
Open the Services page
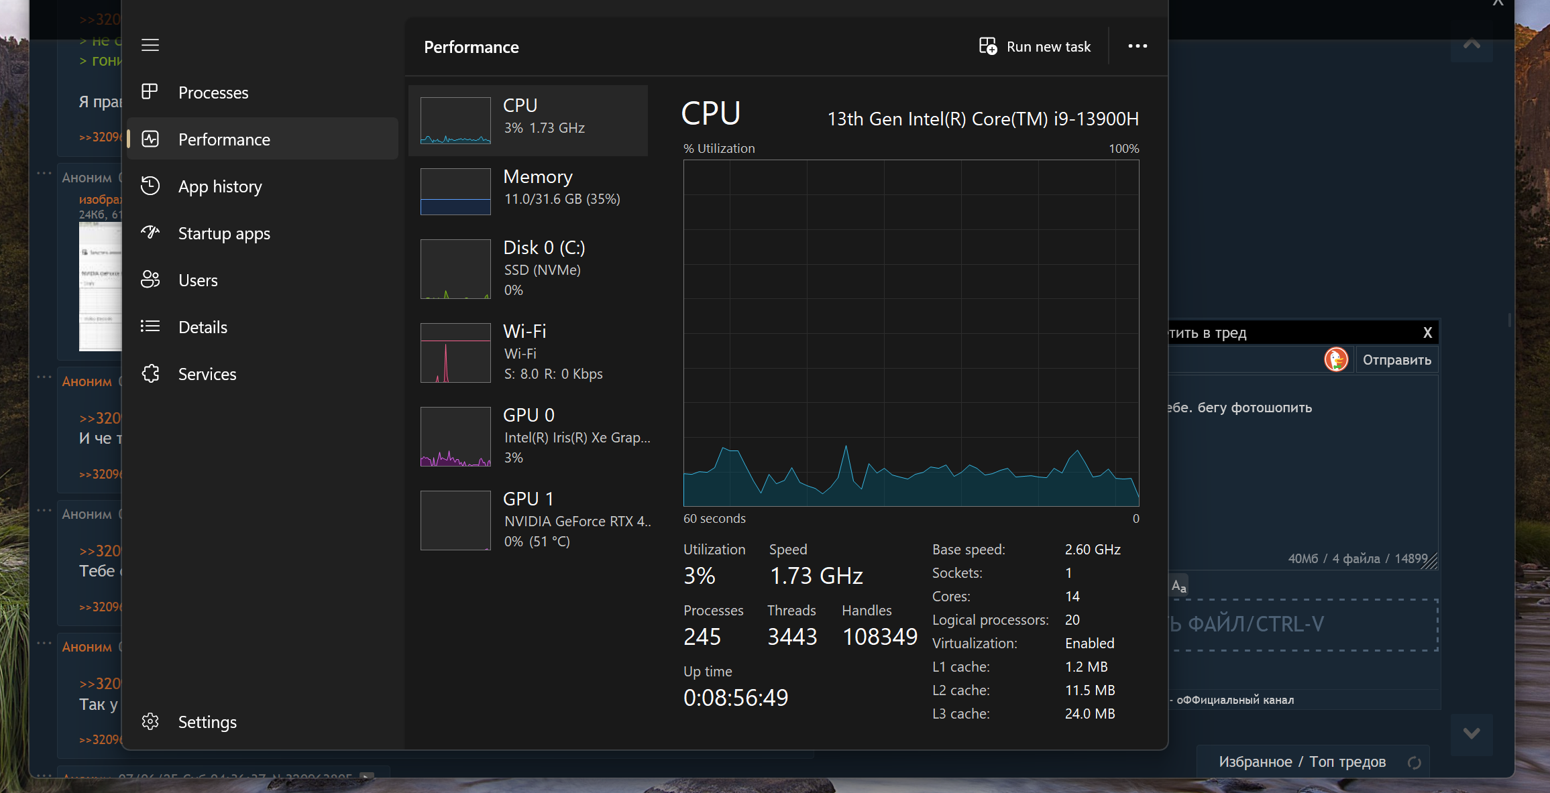[207, 374]
